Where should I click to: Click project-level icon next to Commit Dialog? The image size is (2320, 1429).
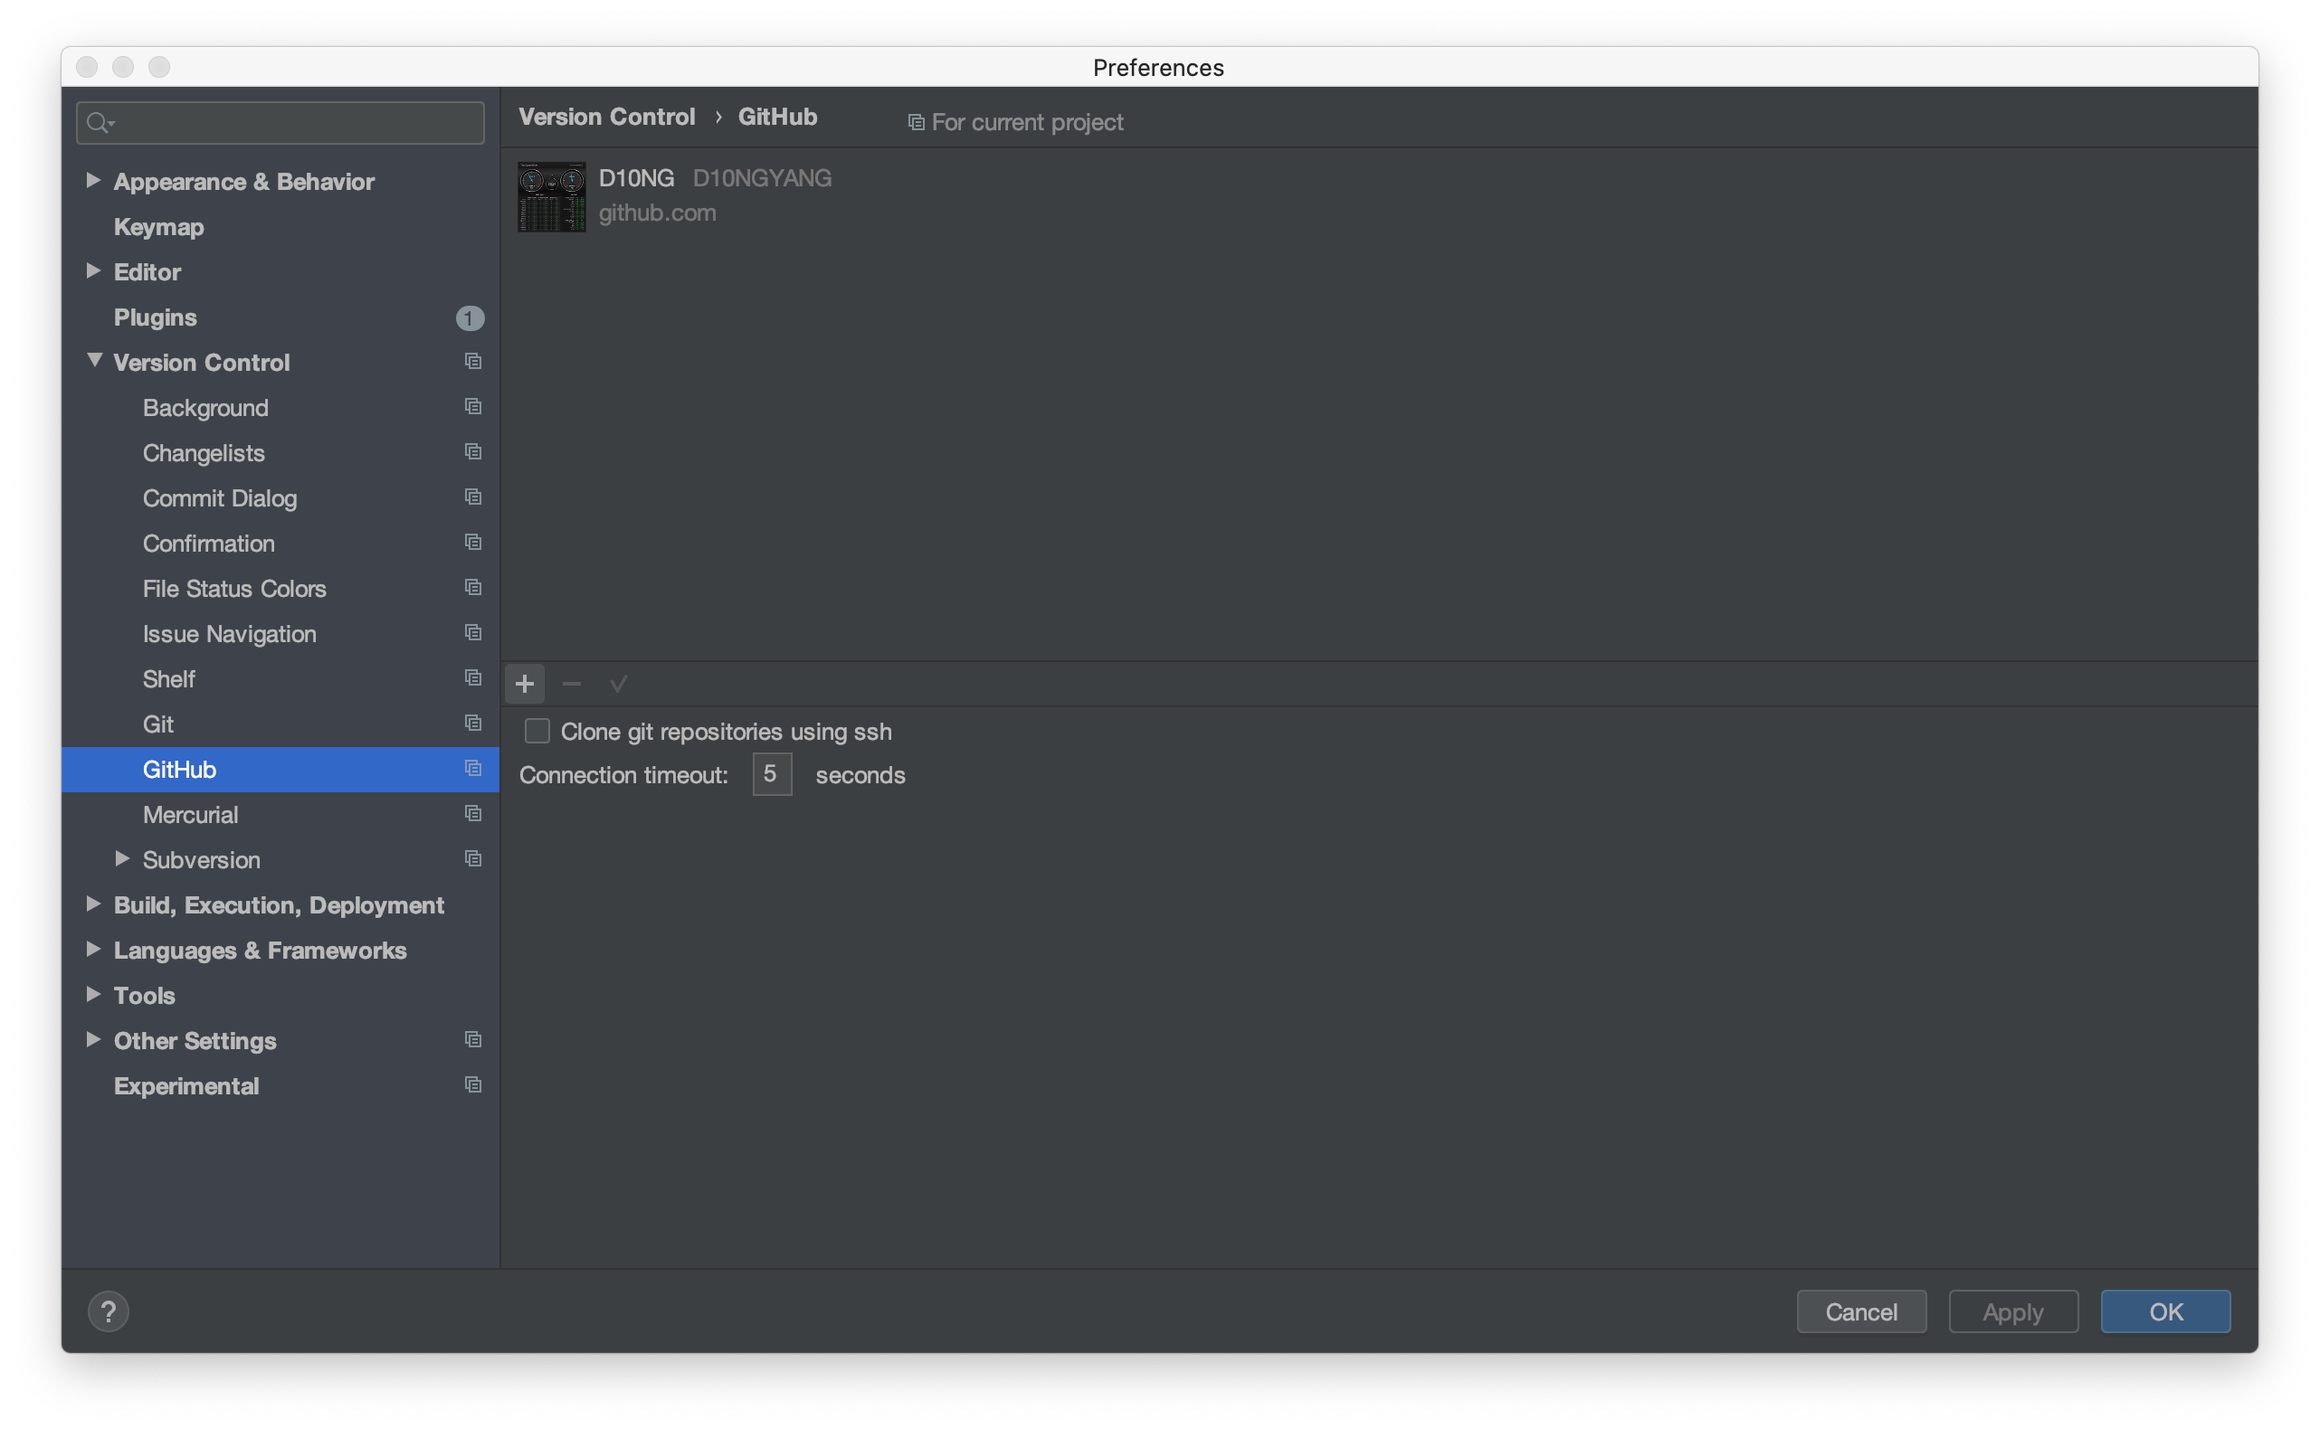tap(472, 497)
